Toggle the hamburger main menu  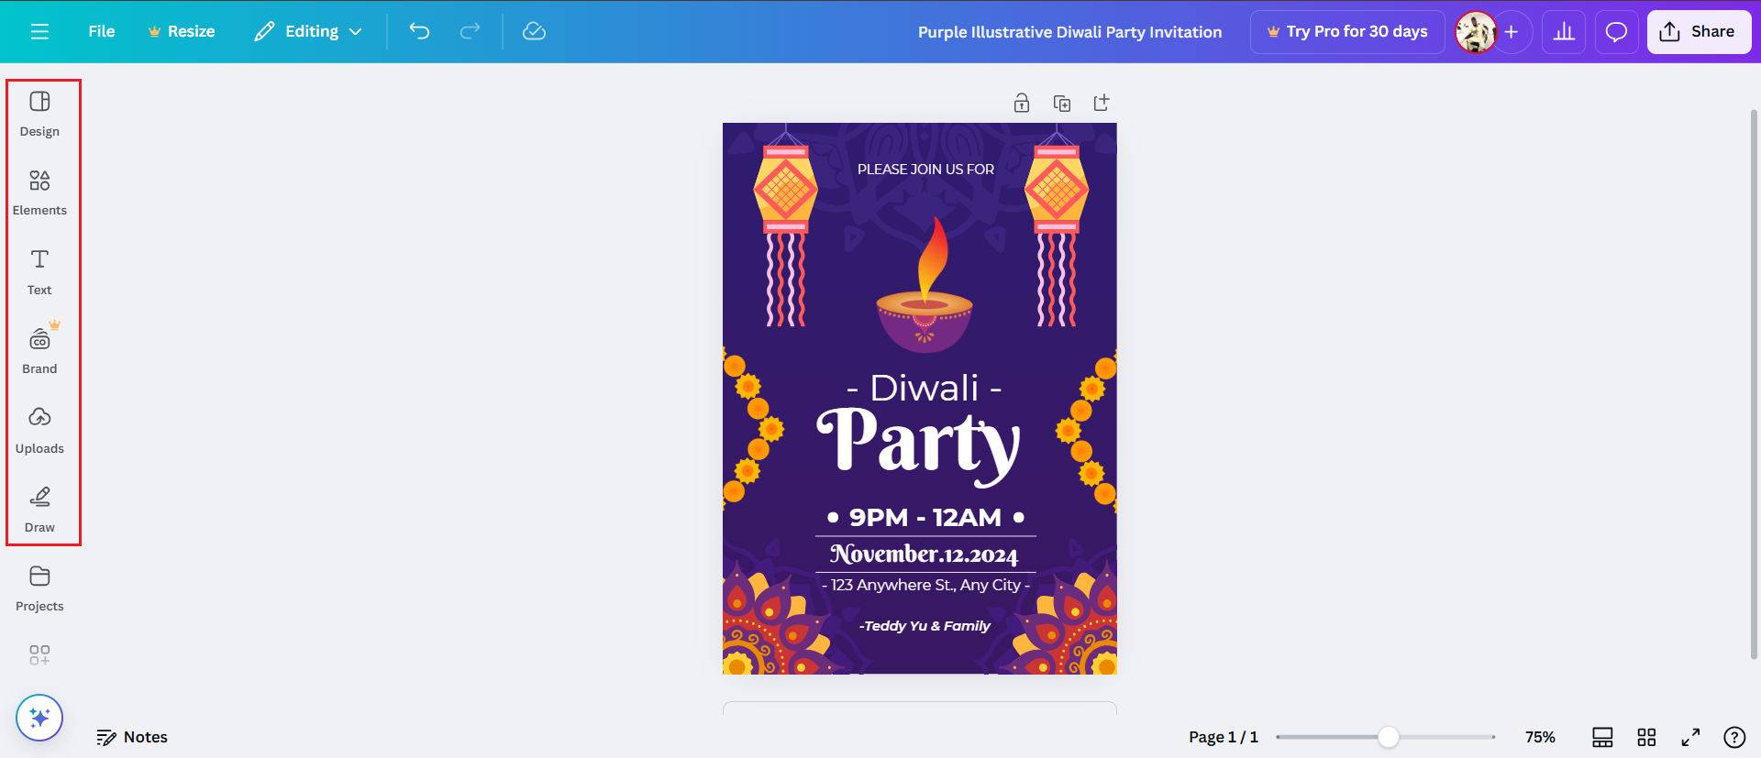click(39, 31)
